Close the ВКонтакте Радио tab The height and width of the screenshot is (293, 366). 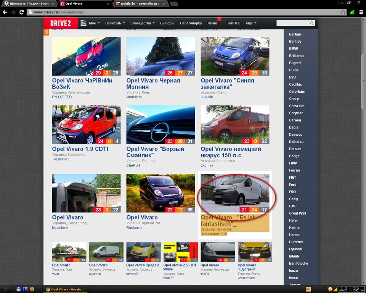53,4
